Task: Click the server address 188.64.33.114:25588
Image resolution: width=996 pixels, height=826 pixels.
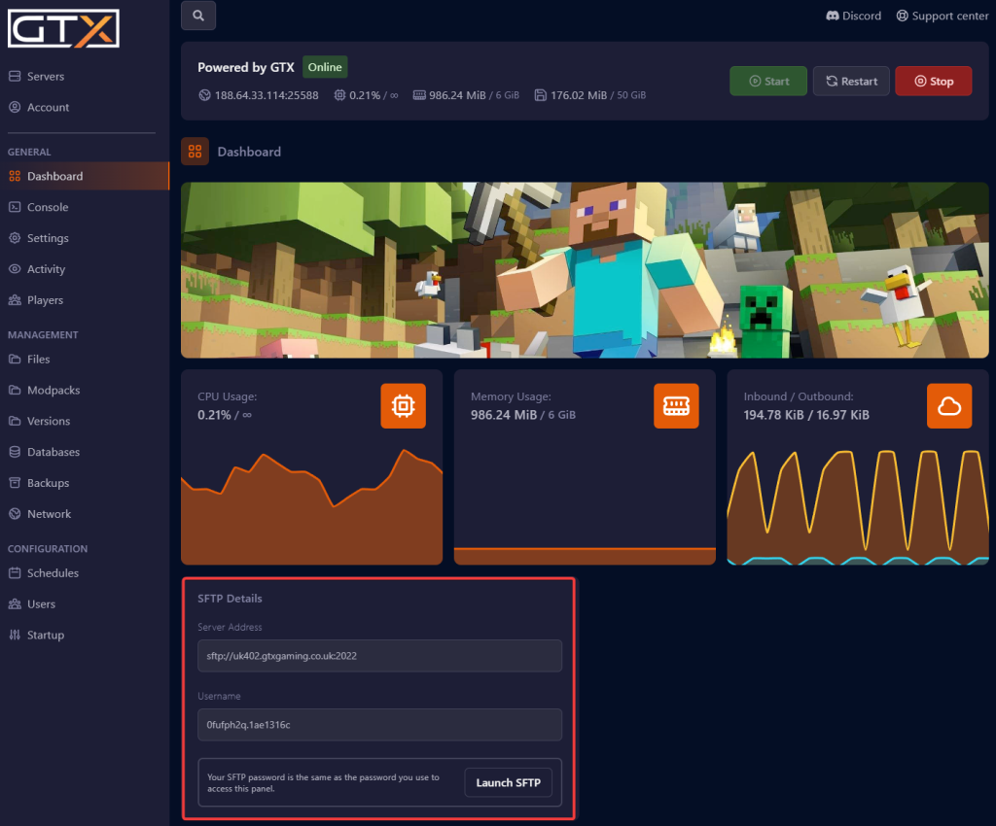Action: [x=267, y=95]
